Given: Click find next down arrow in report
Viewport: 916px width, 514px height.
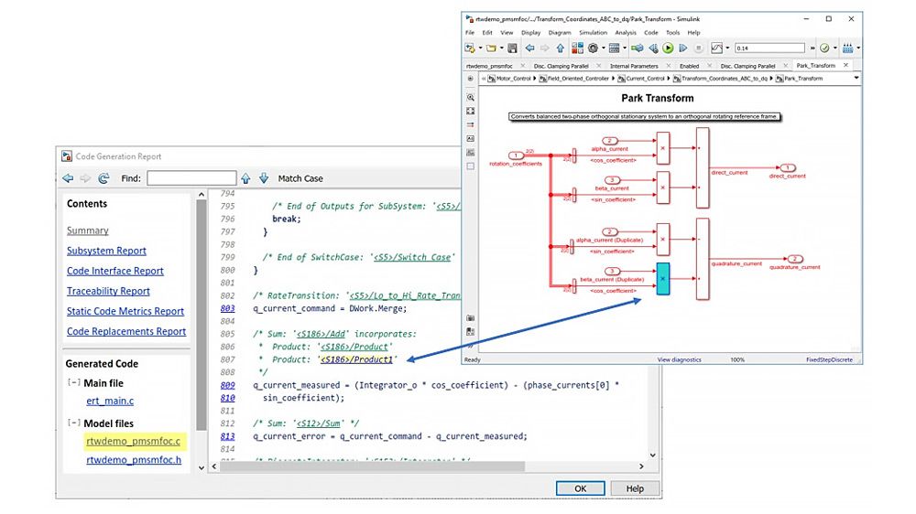Looking at the screenshot, I should coord(264,178).
